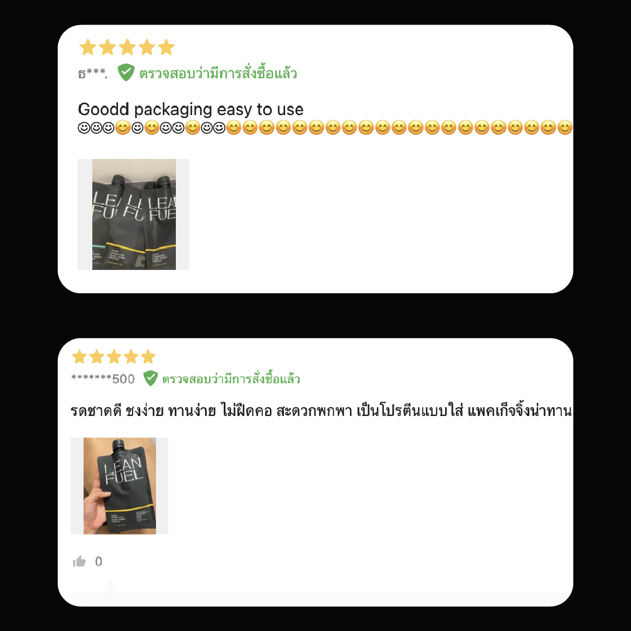Click the reviewer name *******500
The image size is (631, 631).
[103, 379]
